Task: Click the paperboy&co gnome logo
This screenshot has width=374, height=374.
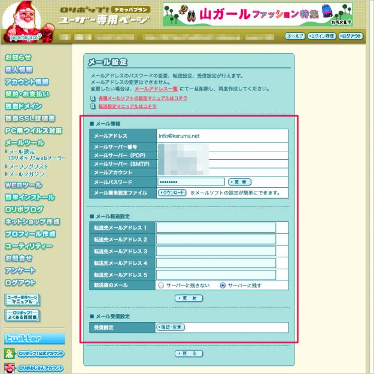Action: pyautogui.click(x=27, y=22)
